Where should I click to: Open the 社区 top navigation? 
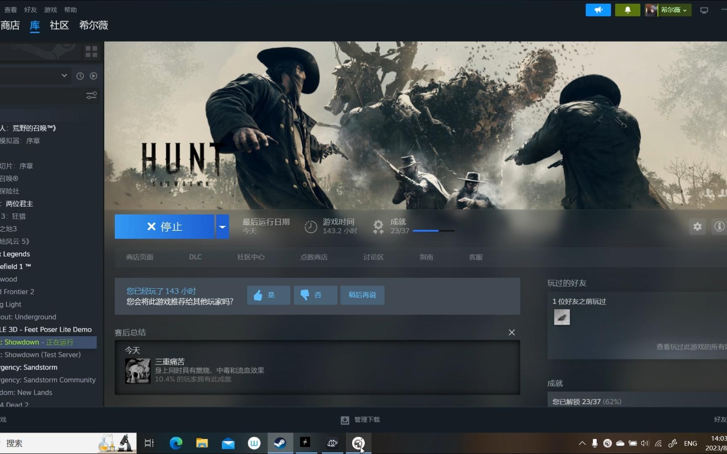tap(59, 25)
